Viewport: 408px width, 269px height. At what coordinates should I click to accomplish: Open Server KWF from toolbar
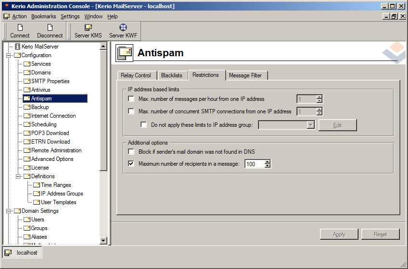[123, 31]
